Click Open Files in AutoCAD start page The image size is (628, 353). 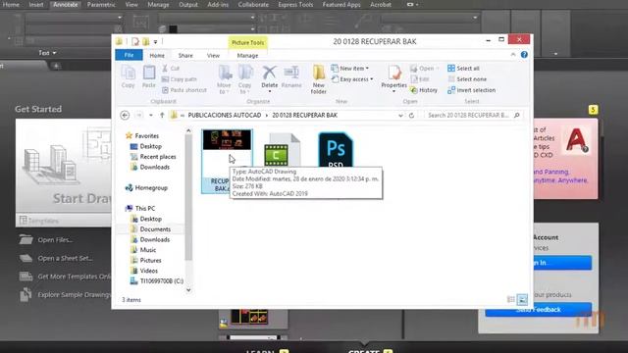click(46, 239)
